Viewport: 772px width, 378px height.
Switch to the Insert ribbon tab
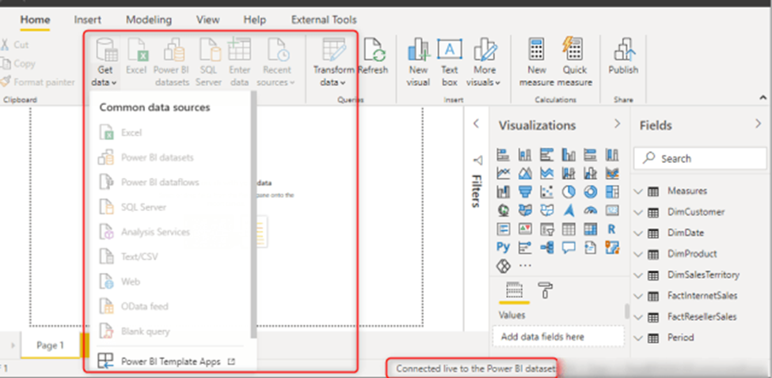[x=88, y=20]
